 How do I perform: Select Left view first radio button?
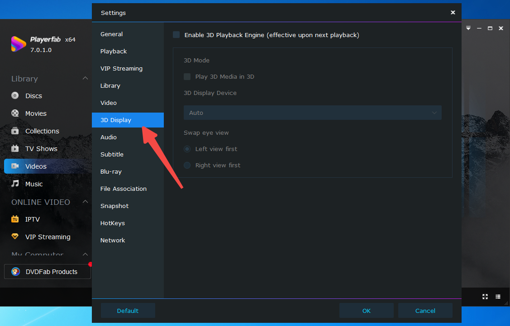(187, 149)
